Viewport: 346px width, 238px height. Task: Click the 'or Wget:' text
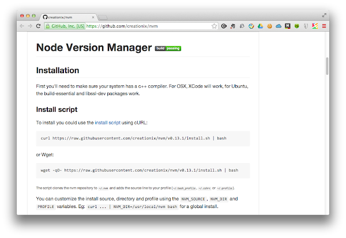45,154
